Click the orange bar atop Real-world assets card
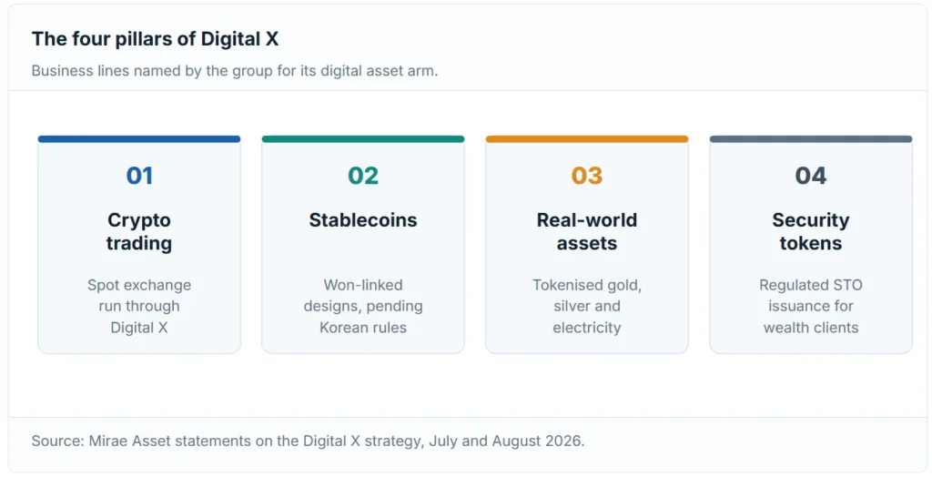 (x=587, y=139)
